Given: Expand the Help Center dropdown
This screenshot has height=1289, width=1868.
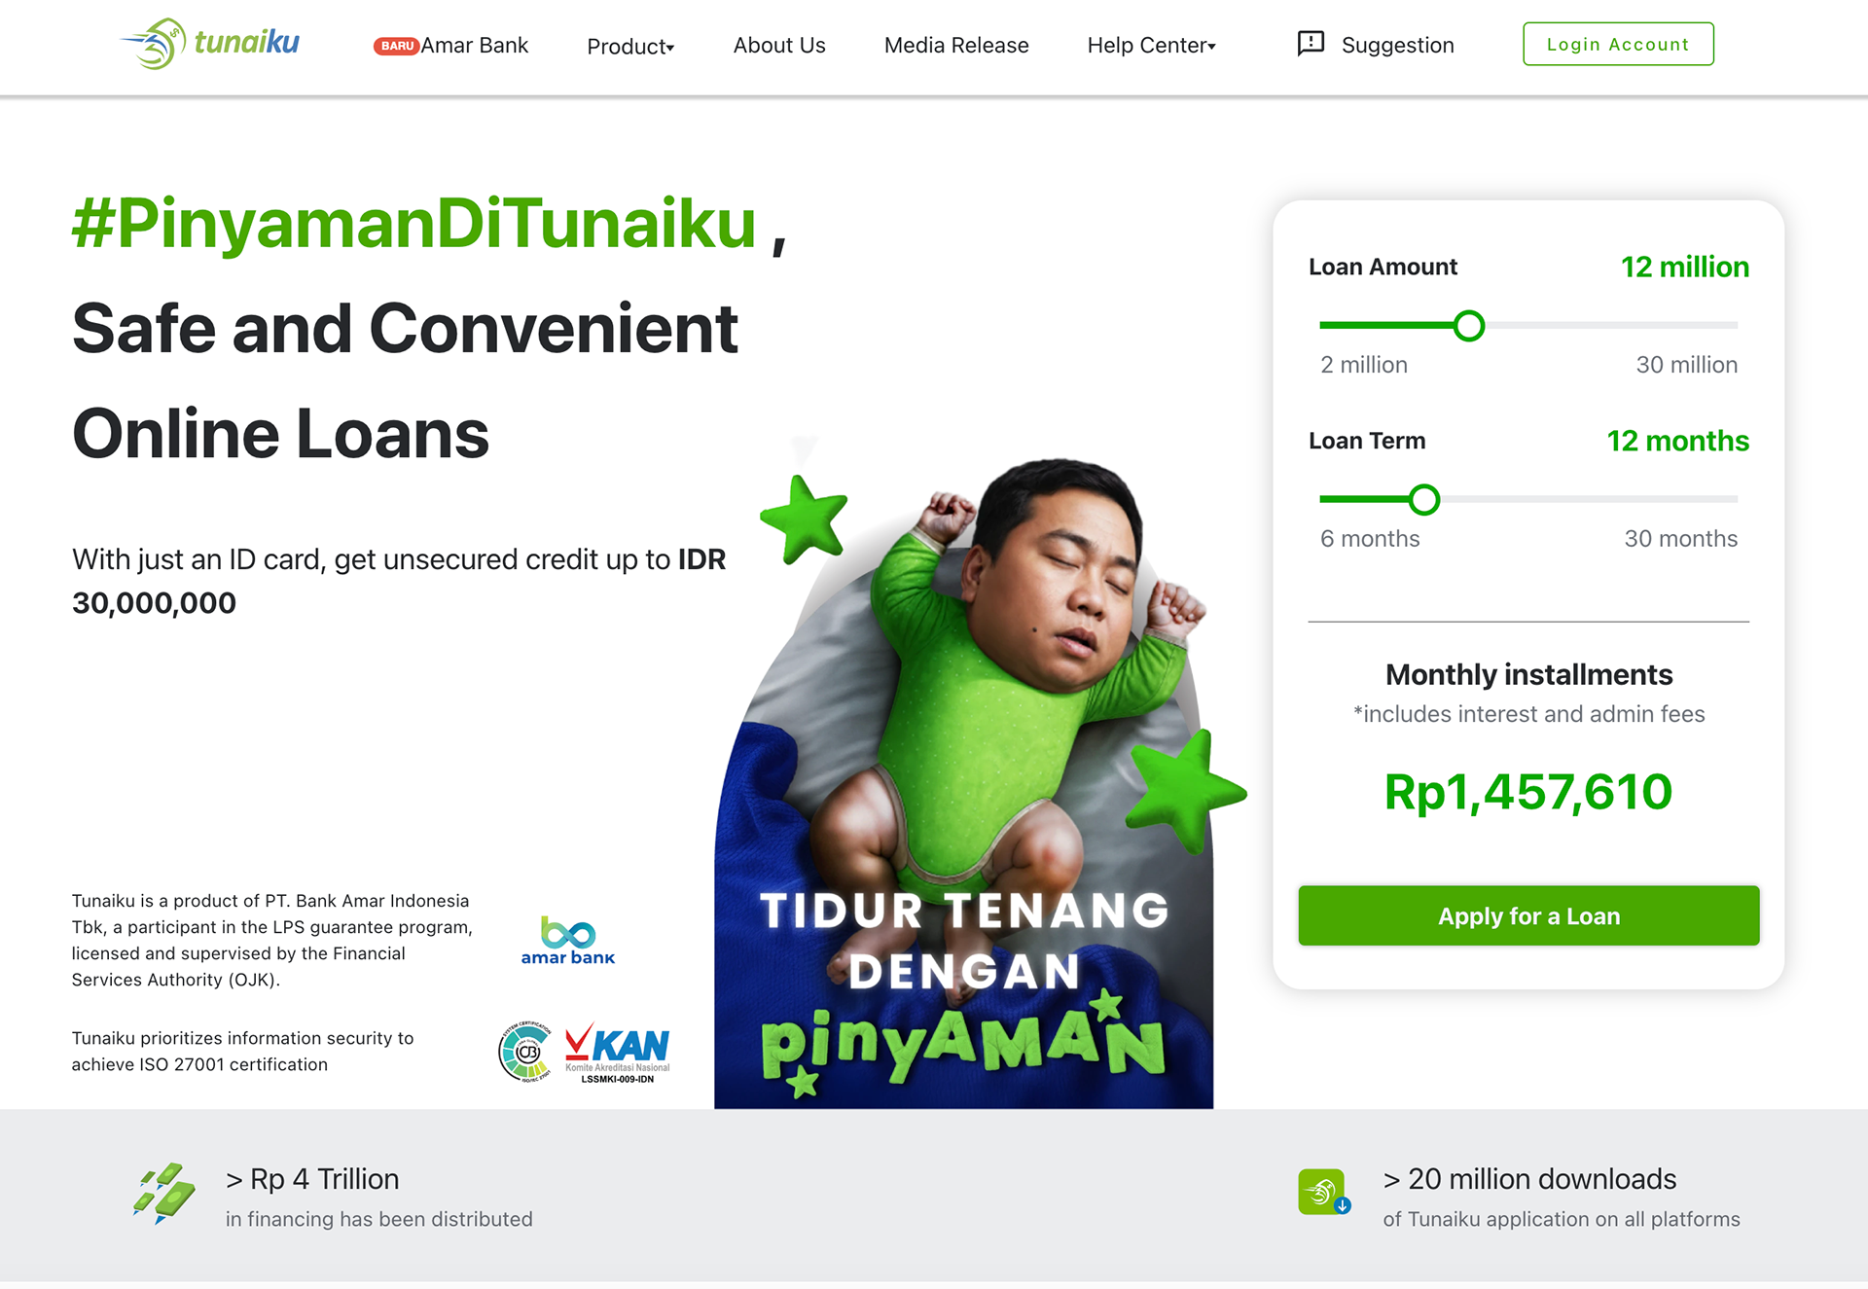Looking at the screenshot, I should (1152, 45).
